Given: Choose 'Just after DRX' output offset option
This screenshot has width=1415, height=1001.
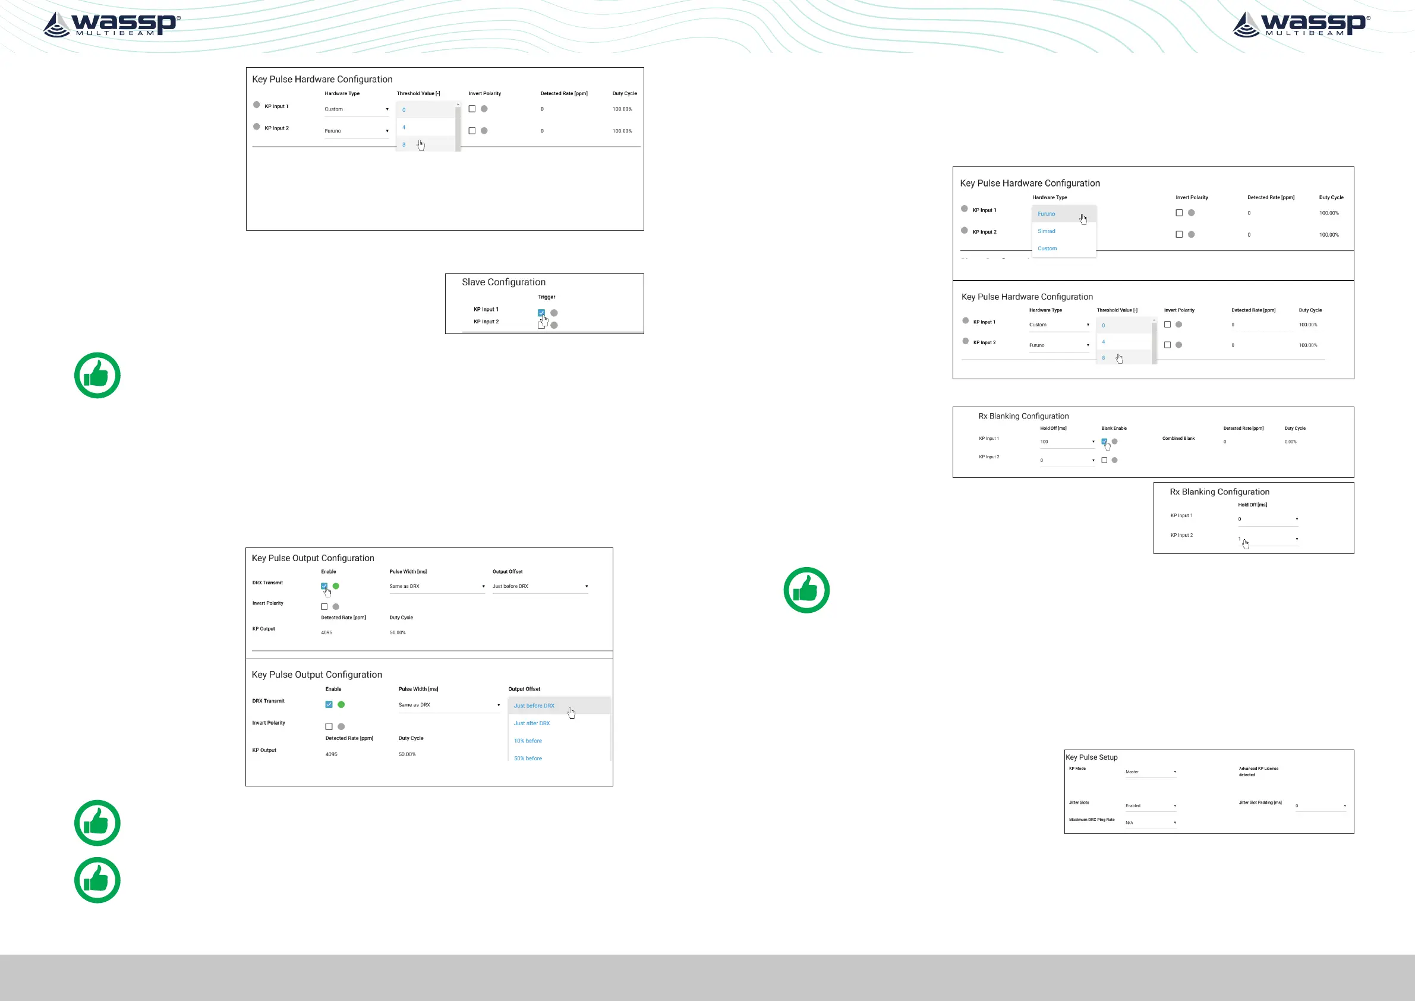Looking at the screenshot, I should (532, 723).
